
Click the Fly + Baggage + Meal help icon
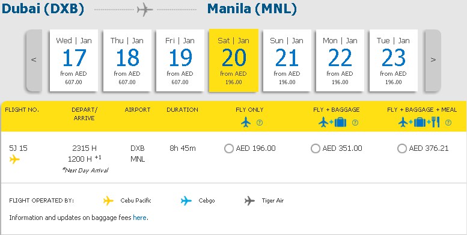click(x=448, y=123)
